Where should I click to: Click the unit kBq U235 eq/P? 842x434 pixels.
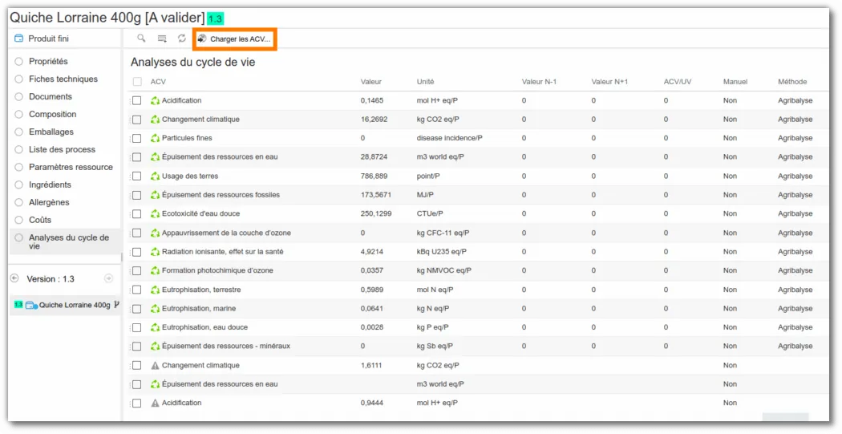click(x=441, y=251)
